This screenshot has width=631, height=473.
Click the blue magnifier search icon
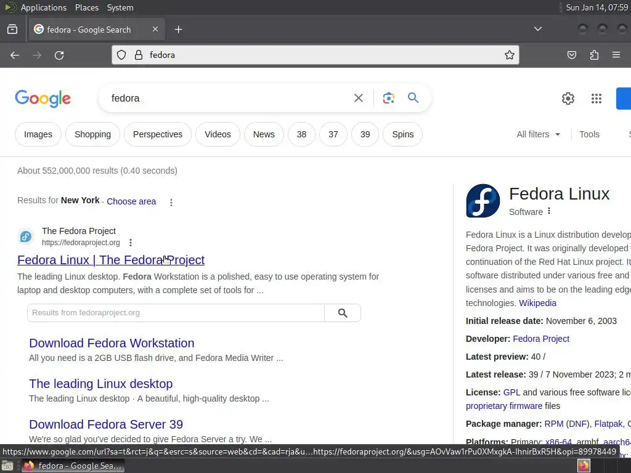click(413, 98)
